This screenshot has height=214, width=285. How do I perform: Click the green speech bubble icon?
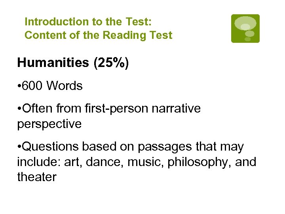tap(245, 29)
